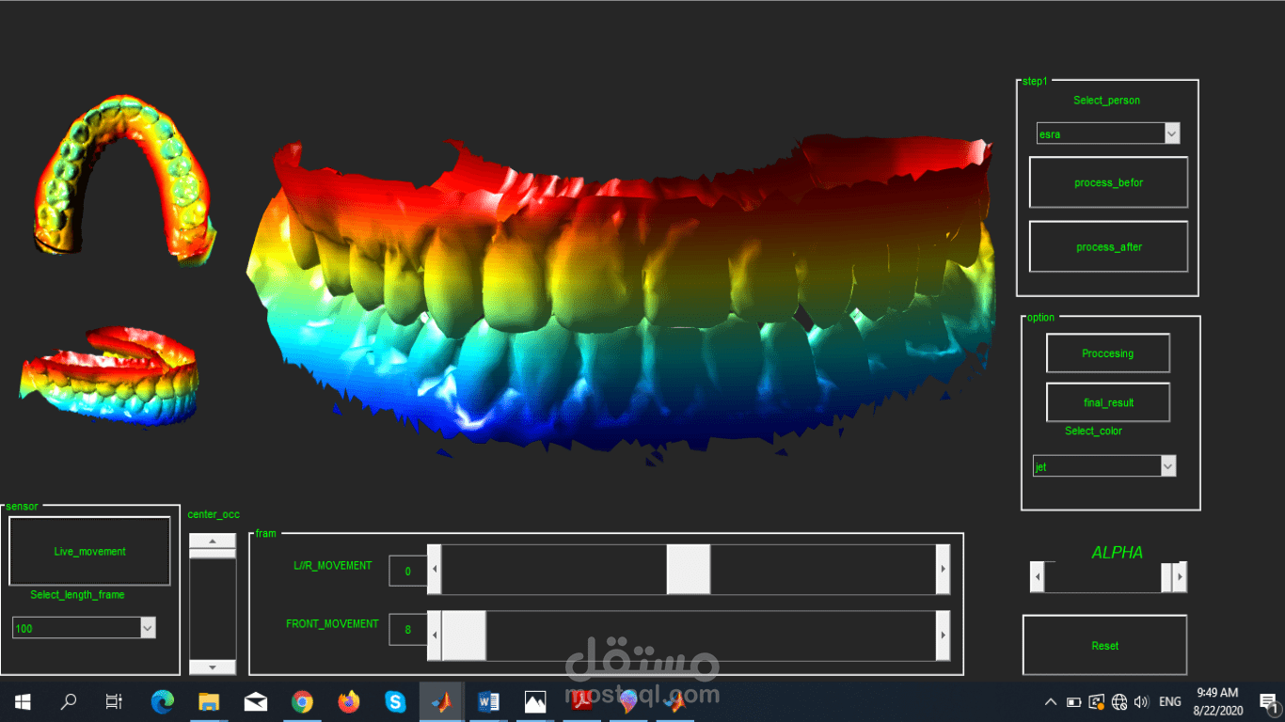Image resolution: width=1285 pixels, height=722 pixels.
Task: Start Proccesing from option panel
Action: [x=1108, y=353]
